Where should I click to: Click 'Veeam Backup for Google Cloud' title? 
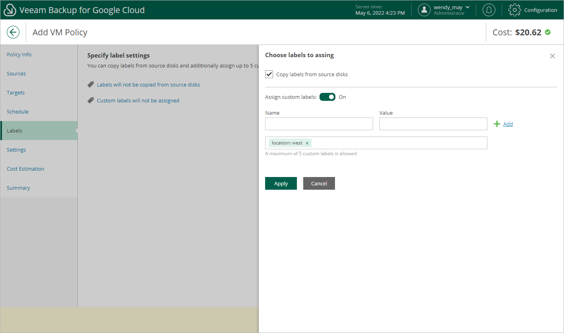tap(82, 10)
